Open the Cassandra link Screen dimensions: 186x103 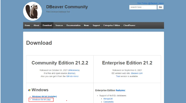tap(108, 102)
